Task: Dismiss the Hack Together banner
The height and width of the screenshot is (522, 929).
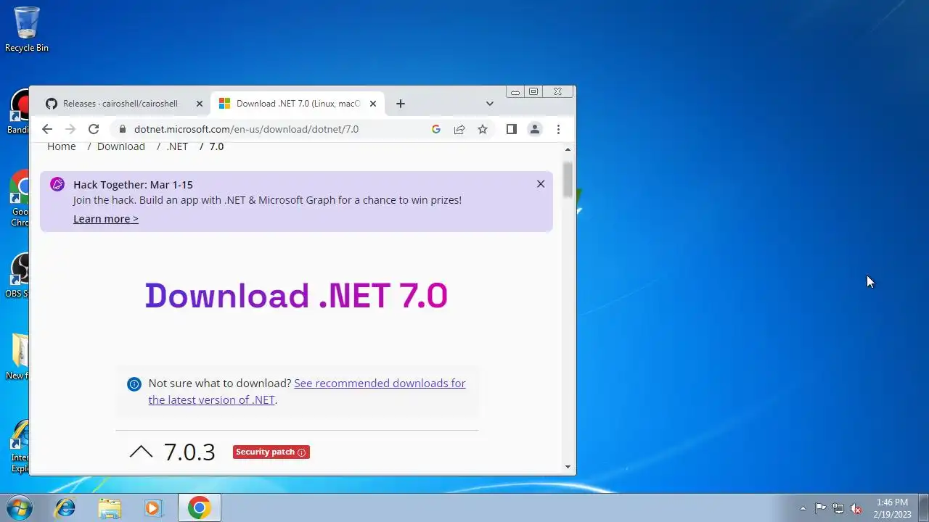Action: point(541,184)
